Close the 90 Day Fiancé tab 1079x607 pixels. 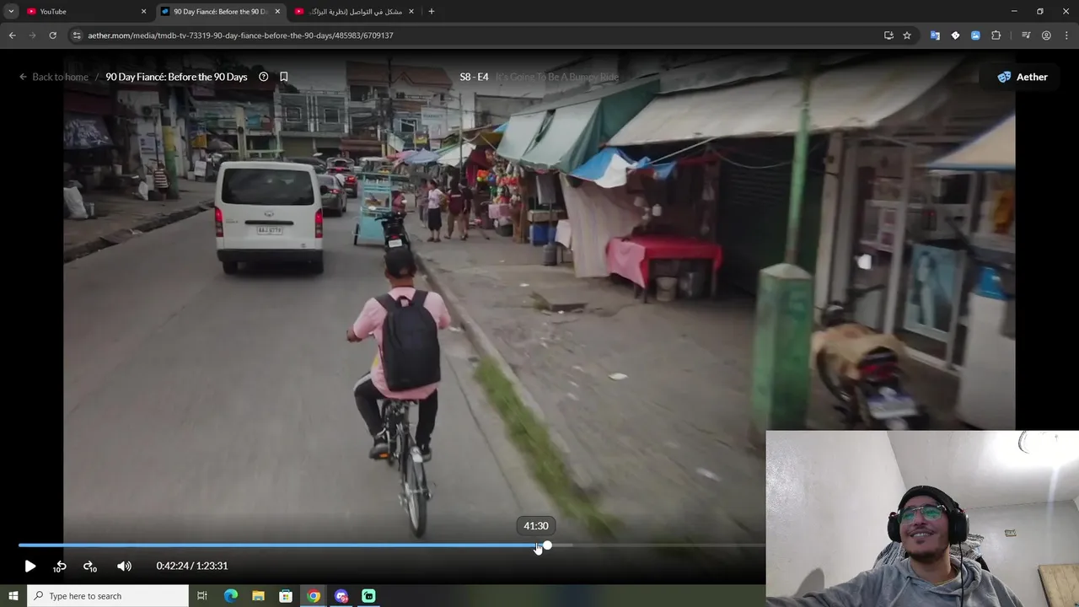coord(277,12)
